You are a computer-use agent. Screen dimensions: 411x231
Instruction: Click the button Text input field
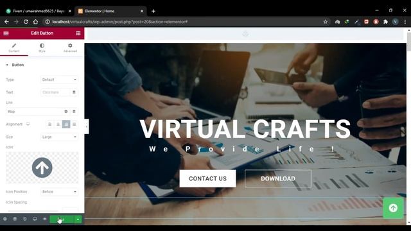pos(55,92)
